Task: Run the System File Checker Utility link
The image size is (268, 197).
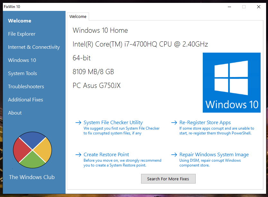Action: point(113,123)
